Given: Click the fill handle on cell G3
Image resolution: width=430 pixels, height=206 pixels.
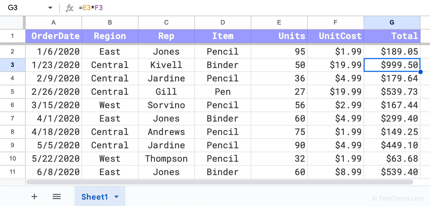Looking at the screenshot, I should 421,72.
